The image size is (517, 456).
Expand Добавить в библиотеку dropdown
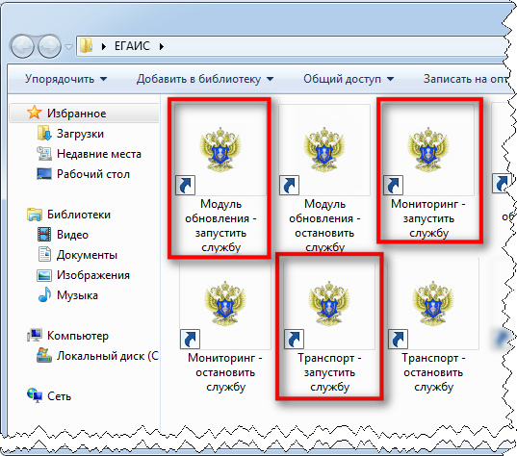pos(205,79)
